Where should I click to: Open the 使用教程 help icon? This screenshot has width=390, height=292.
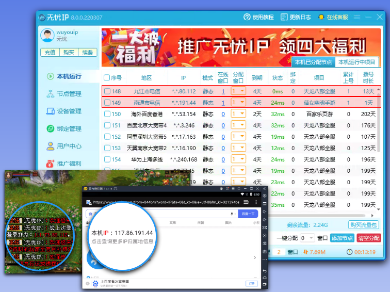click(x=247, y=17)
